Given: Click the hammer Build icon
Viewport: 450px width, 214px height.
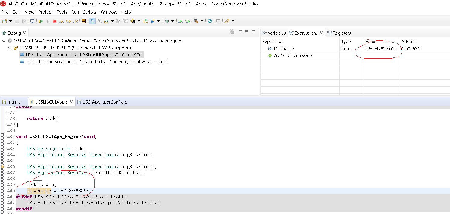Looking at the screenshot, I should point(196,21).
